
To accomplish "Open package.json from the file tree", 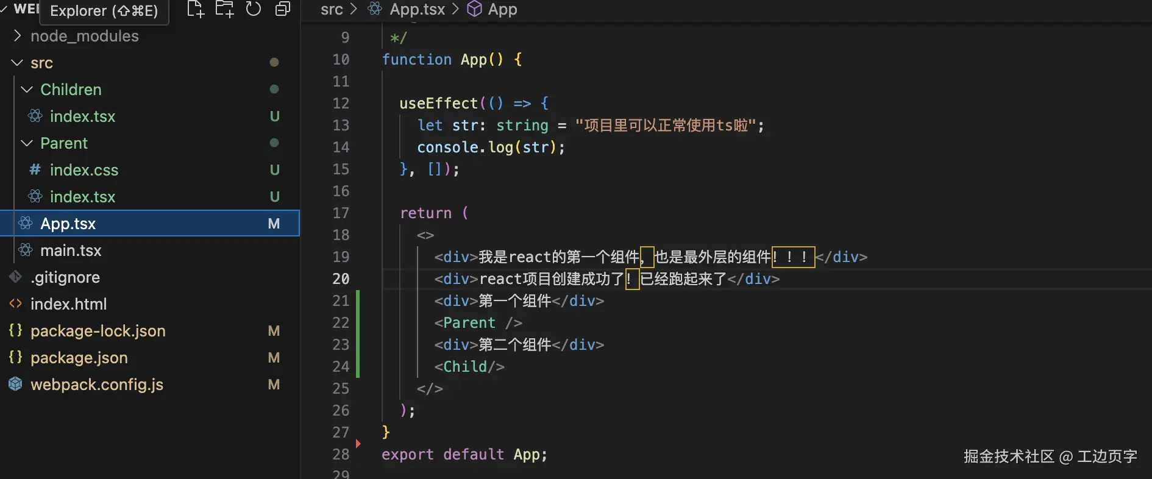I will click(x=79, y=358).
